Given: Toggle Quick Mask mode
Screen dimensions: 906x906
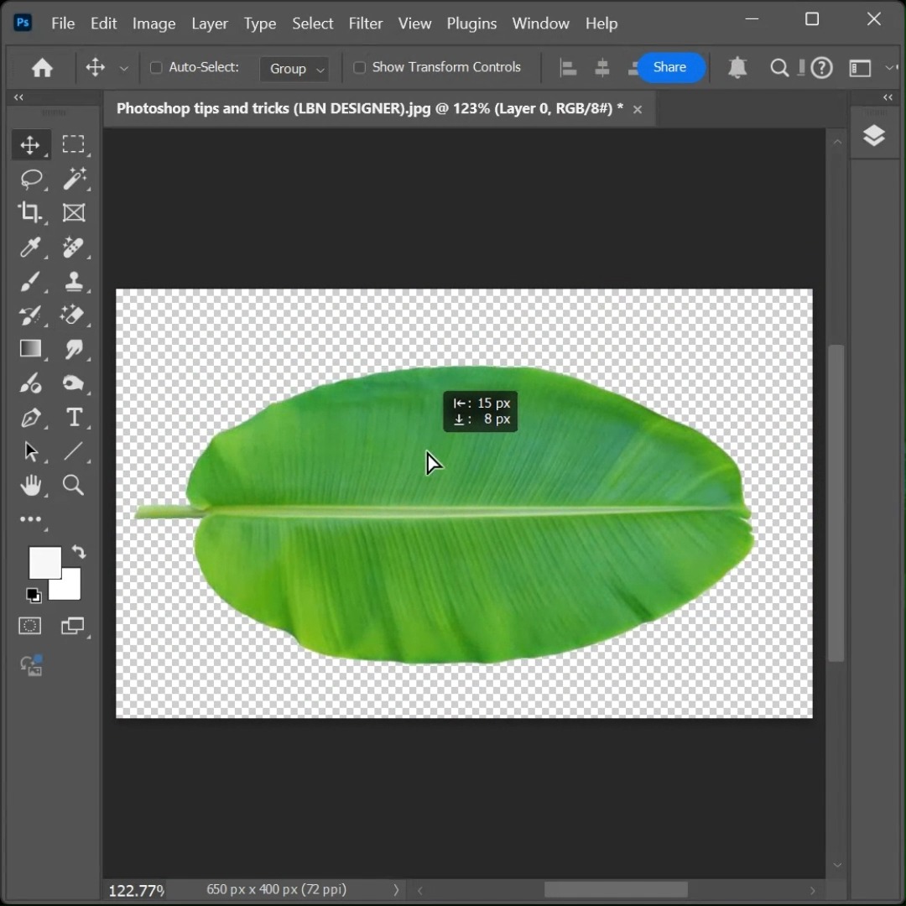Looking at the screenshot, I should [x=30, y=626].
